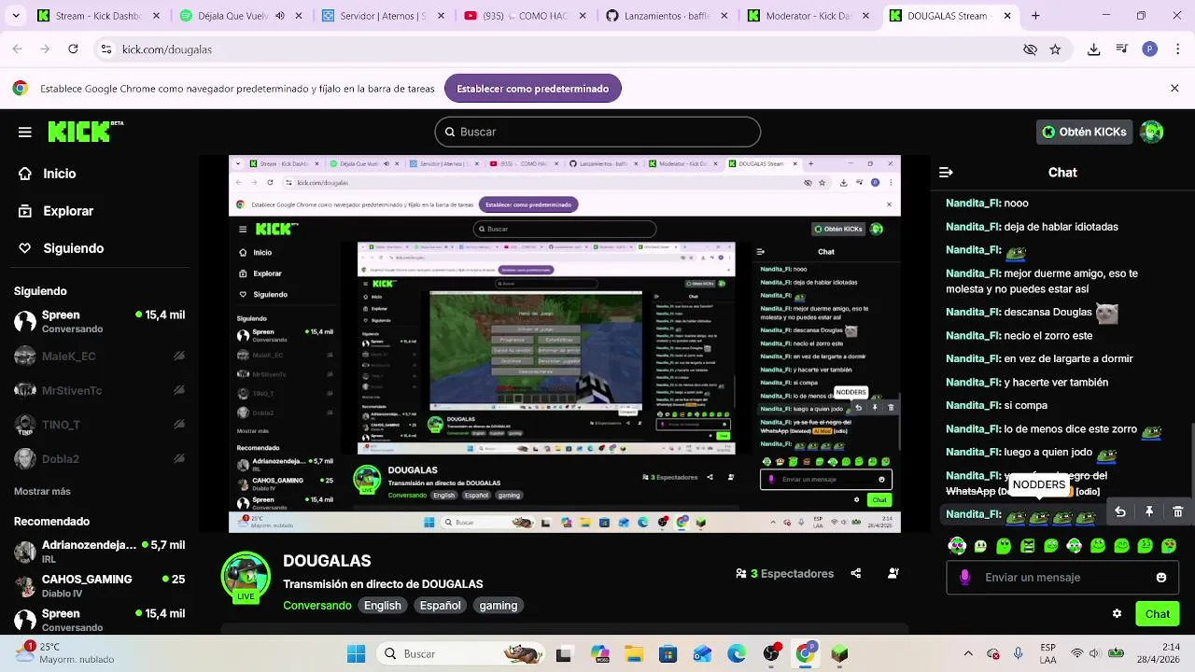Open the Chrome three-dot menu
The width and height of the screenshot is (1195, 672).
coord(1176,49)
